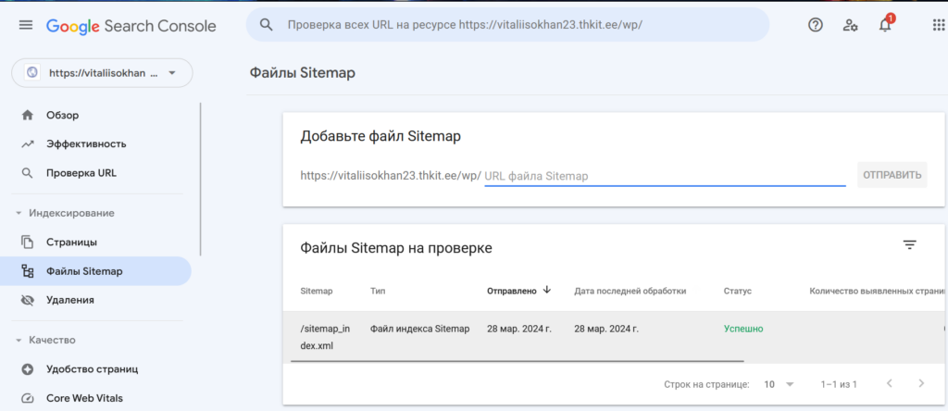Click the Тип column header
The height and width of the screenshot is (411, 948).
(x=378, y=291)
